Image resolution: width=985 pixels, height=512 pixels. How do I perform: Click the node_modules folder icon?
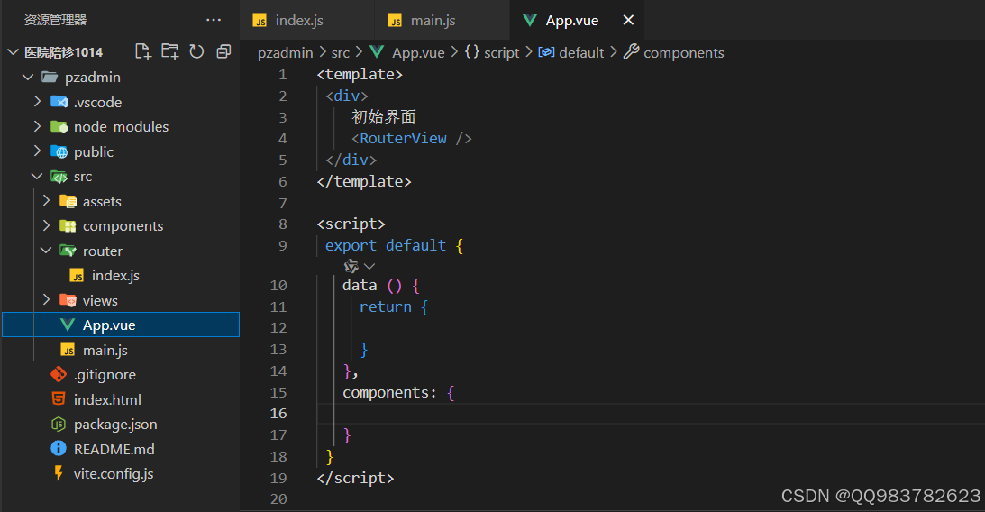point(59,127)
